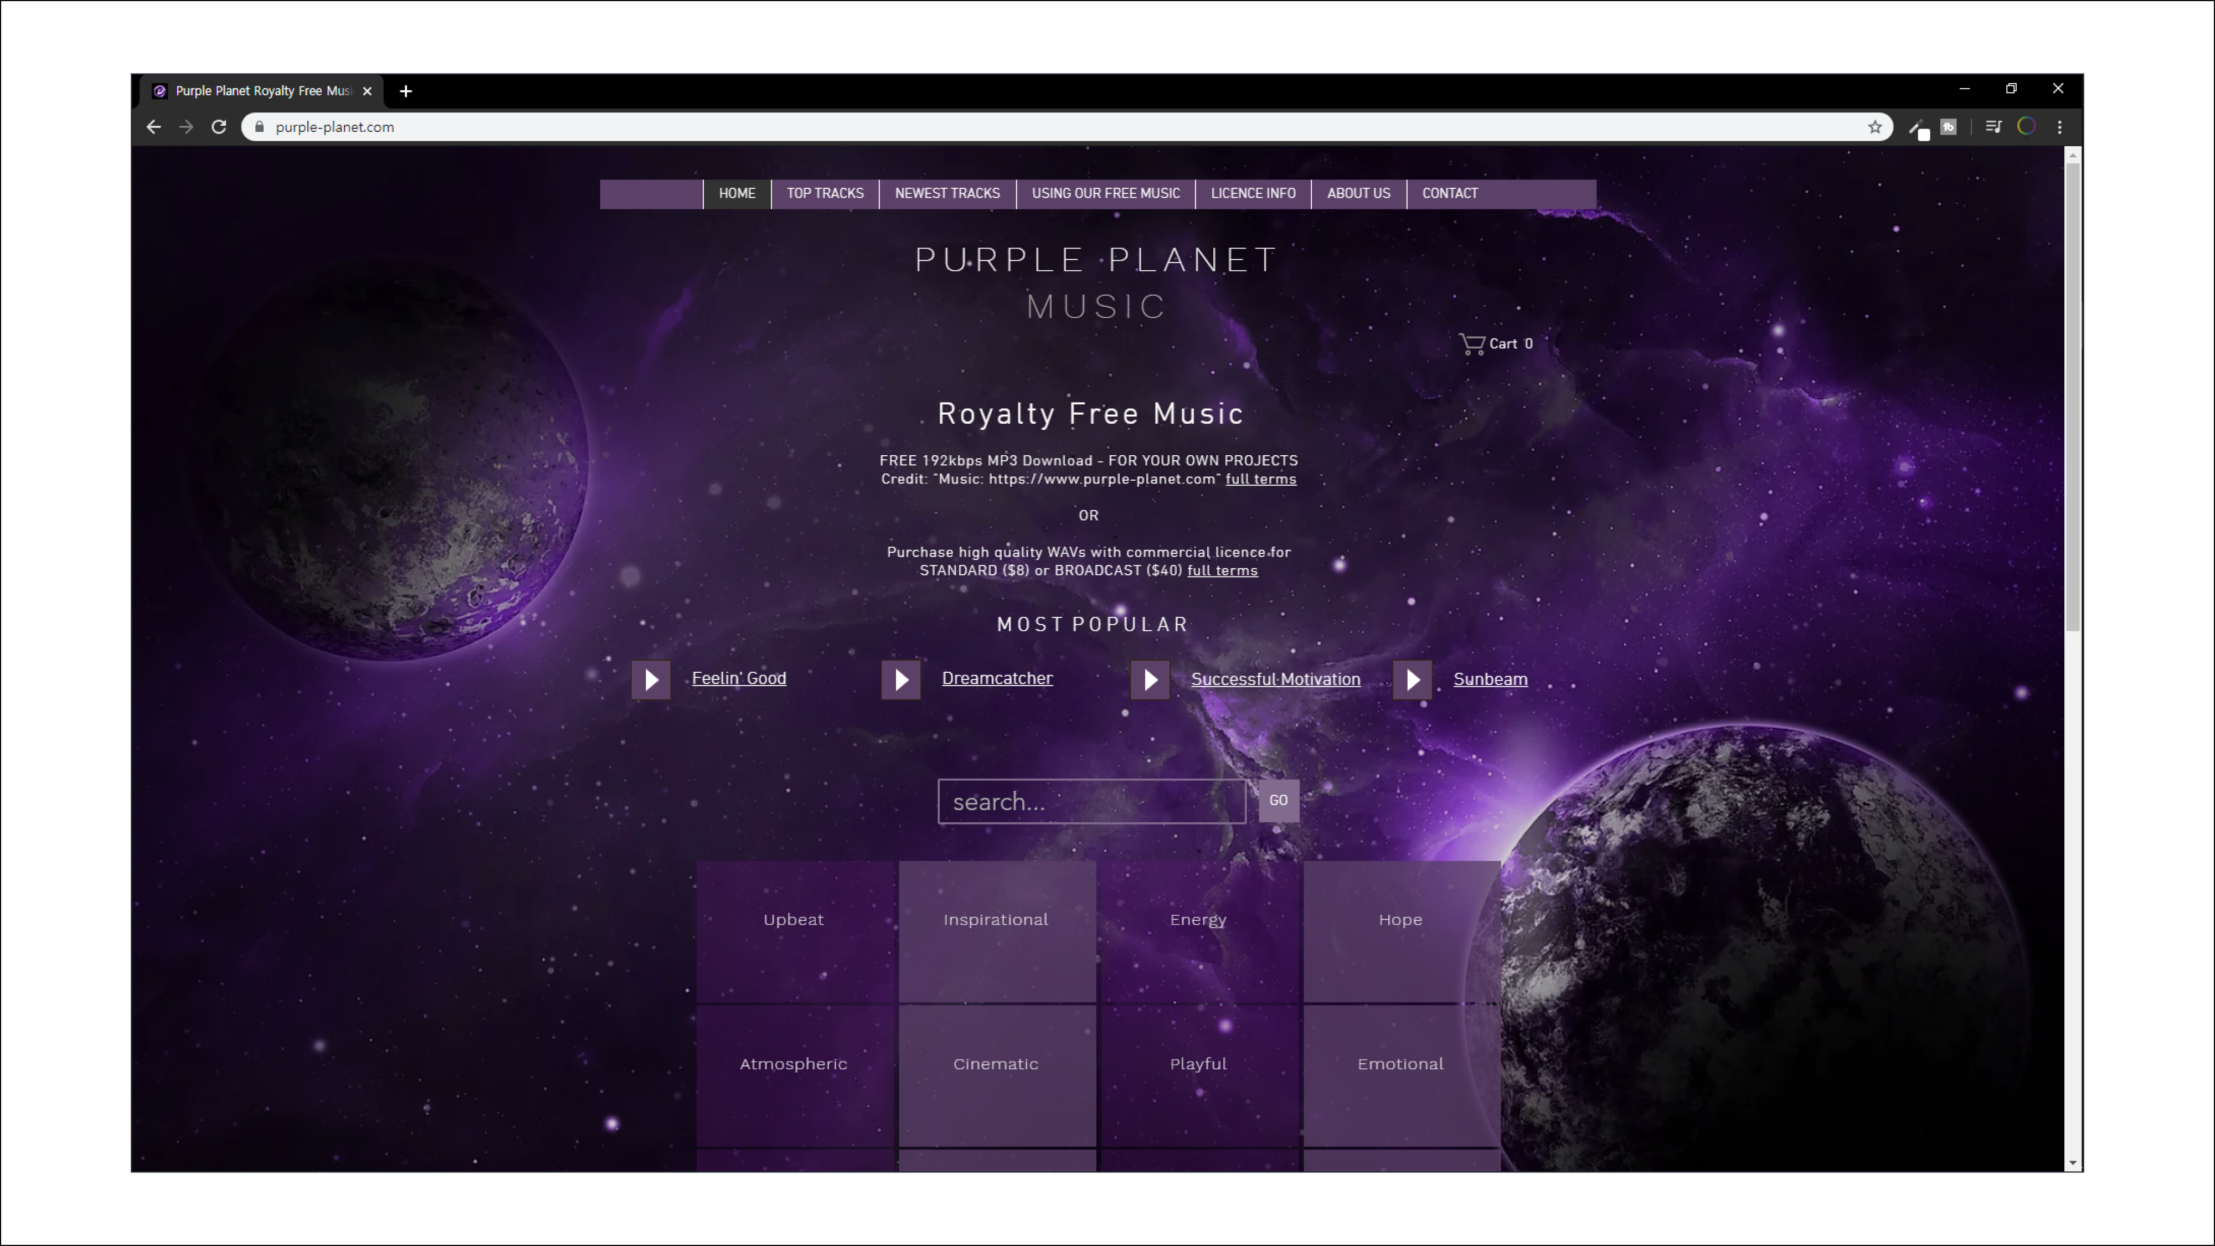Minimize the browser window
The image size is (2215, 1246).
pyautogui.click(x=1964, y=89)
